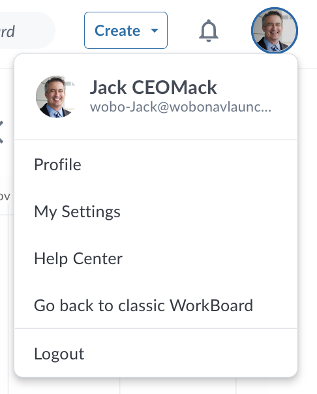Click the wobo-Jack email address text
Viewport: 317px width, 394px height.
[181, 107]
